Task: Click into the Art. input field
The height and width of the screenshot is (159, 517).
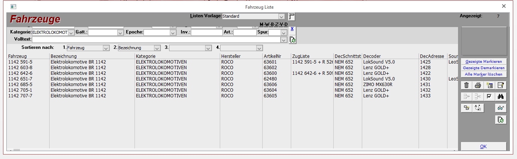Action: (245, 33)
